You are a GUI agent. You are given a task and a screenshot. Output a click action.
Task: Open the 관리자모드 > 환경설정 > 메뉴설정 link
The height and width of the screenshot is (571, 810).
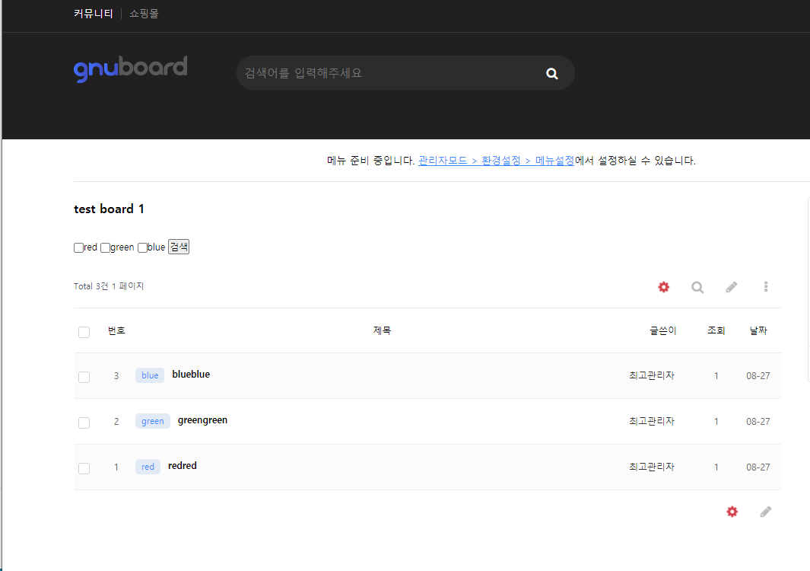click(496, 161)
